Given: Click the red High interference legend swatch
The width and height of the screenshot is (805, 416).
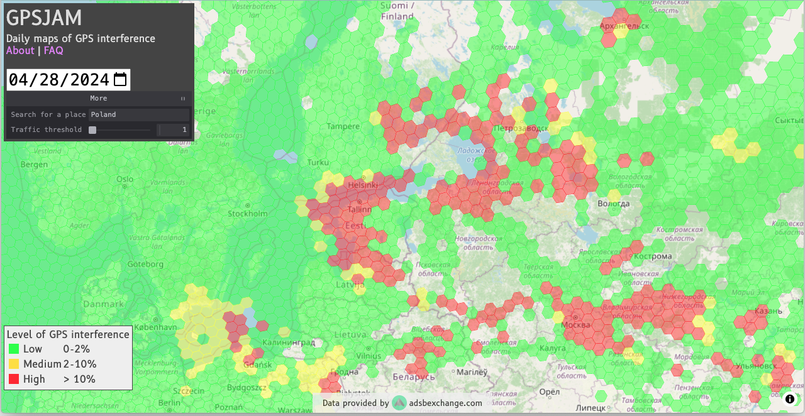Looking at the screenshot, I should [14, 379].
